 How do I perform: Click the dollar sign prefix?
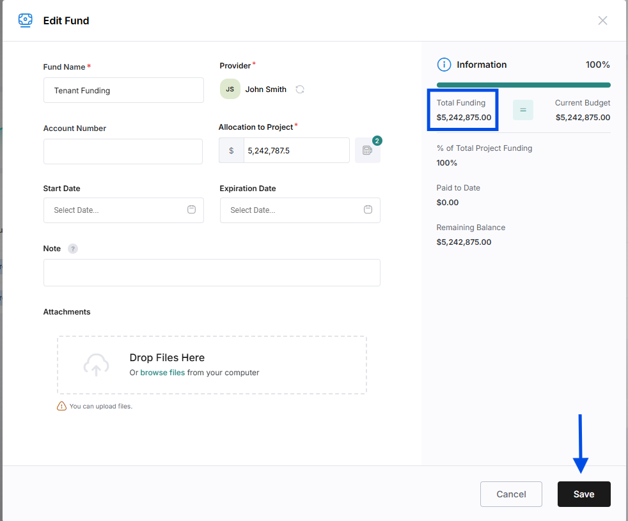[231, 151]
